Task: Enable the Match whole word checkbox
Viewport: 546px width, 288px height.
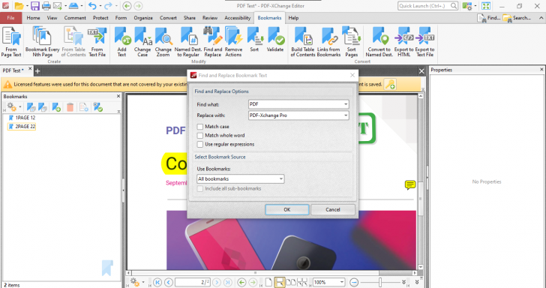Action: point(199,136)
